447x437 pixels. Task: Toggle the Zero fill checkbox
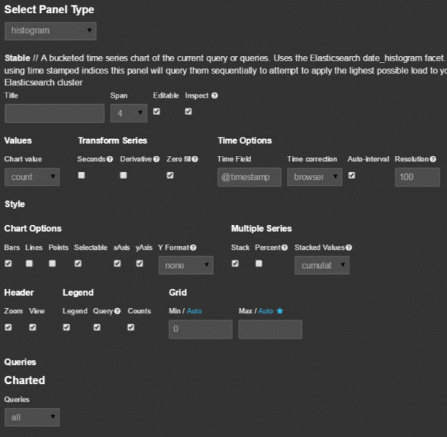coord(170,176)
